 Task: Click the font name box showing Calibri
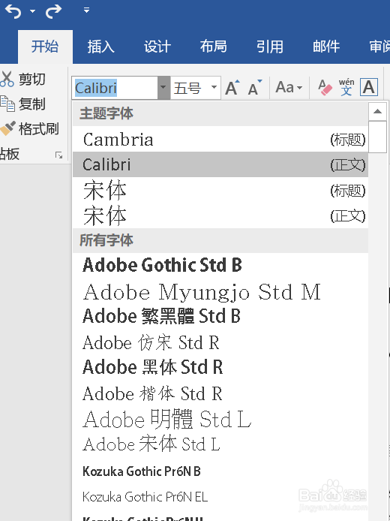coord(115,88)
